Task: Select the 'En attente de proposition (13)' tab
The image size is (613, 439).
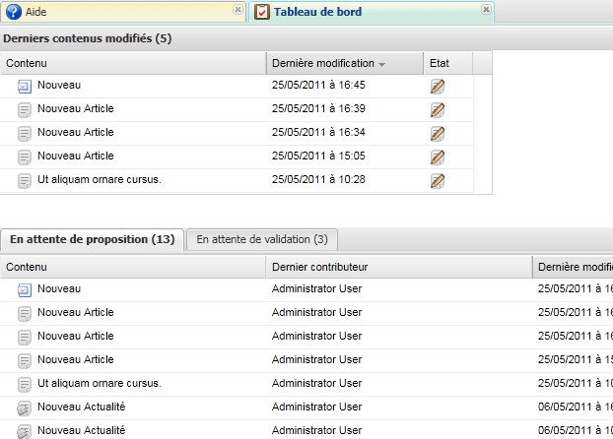Action: [93, 239]
